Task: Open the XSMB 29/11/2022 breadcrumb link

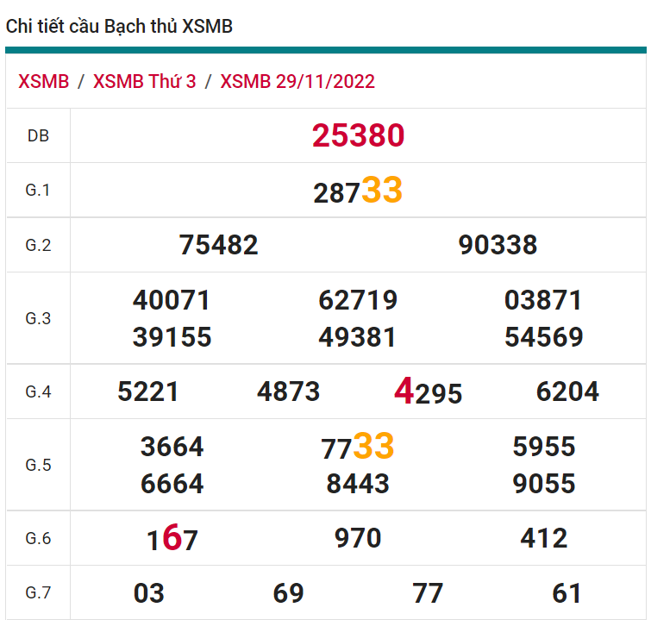Action: 297,81
